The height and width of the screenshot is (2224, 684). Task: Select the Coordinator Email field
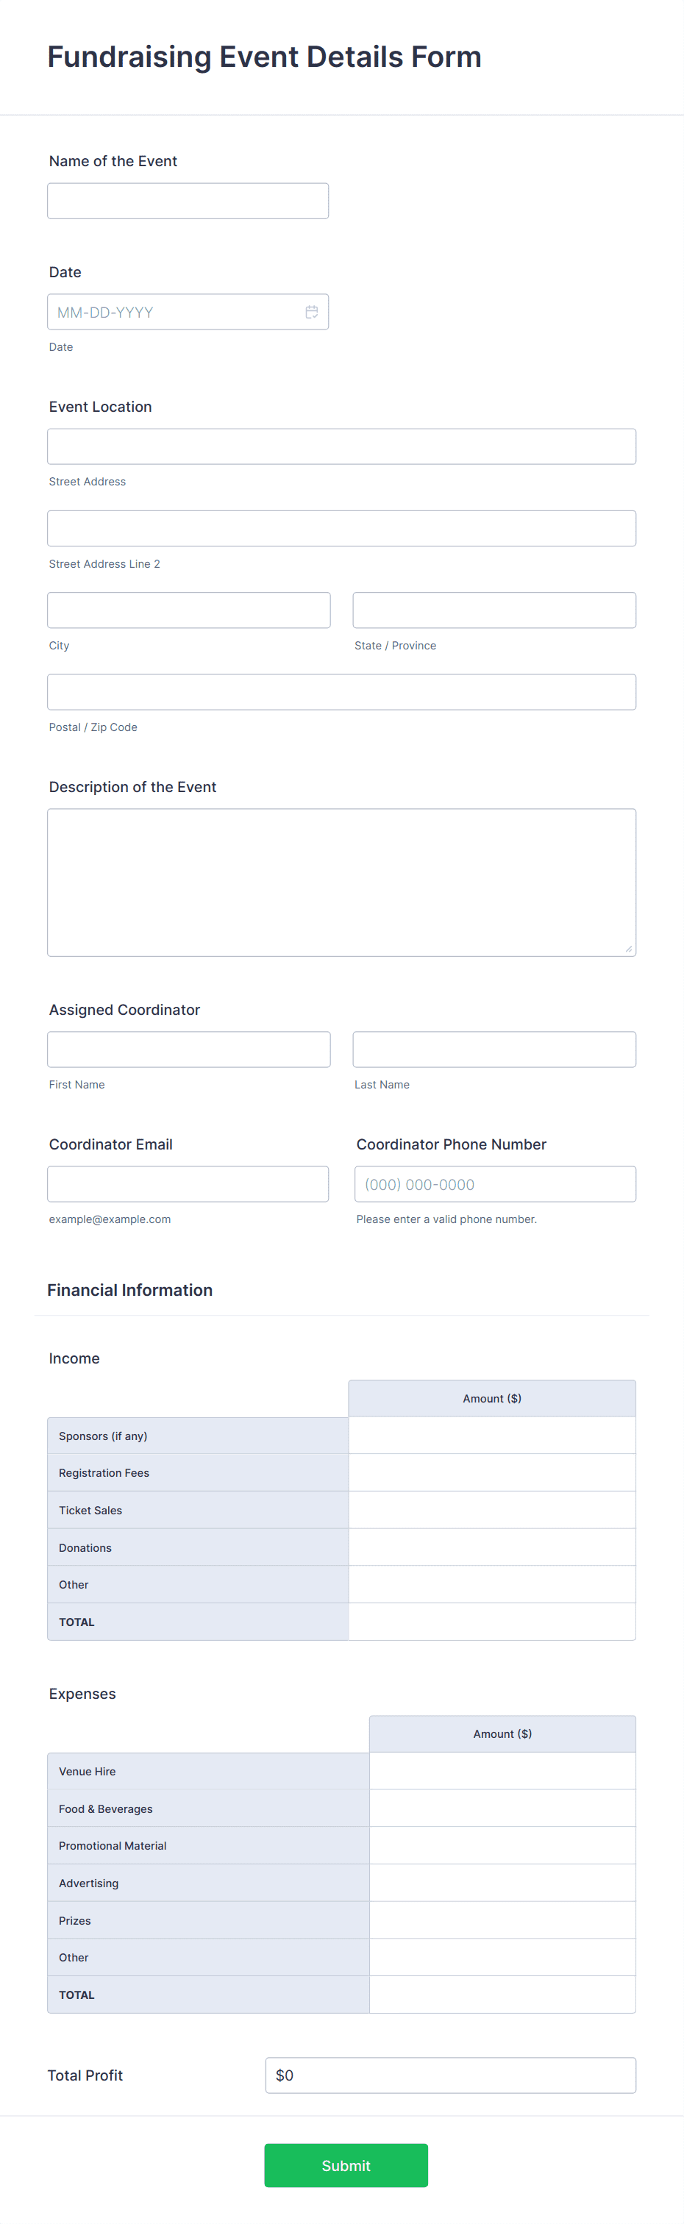(187, 1183)
